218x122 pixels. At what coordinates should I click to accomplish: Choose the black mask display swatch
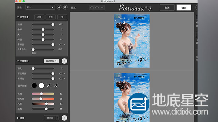point(34,86)
